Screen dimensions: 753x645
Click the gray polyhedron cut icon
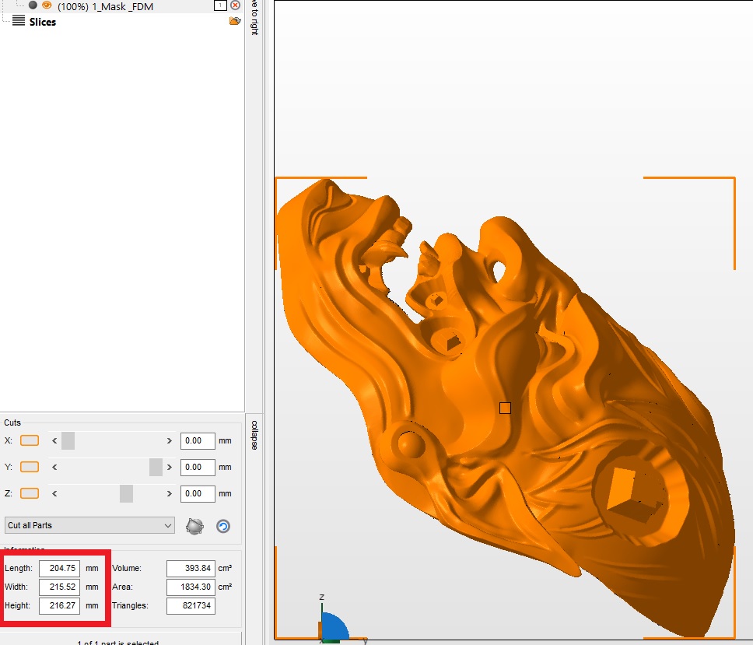(194, 527)
